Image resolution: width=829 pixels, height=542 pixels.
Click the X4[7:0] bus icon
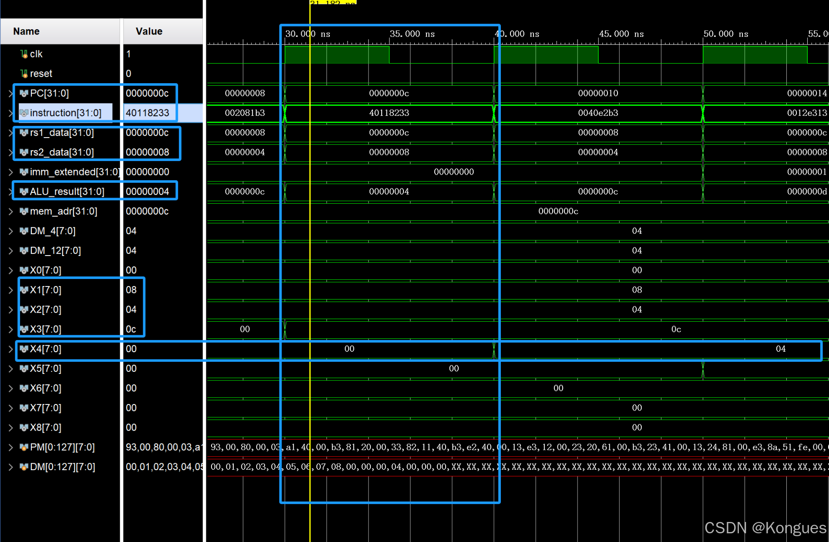(x=24, y=349)
